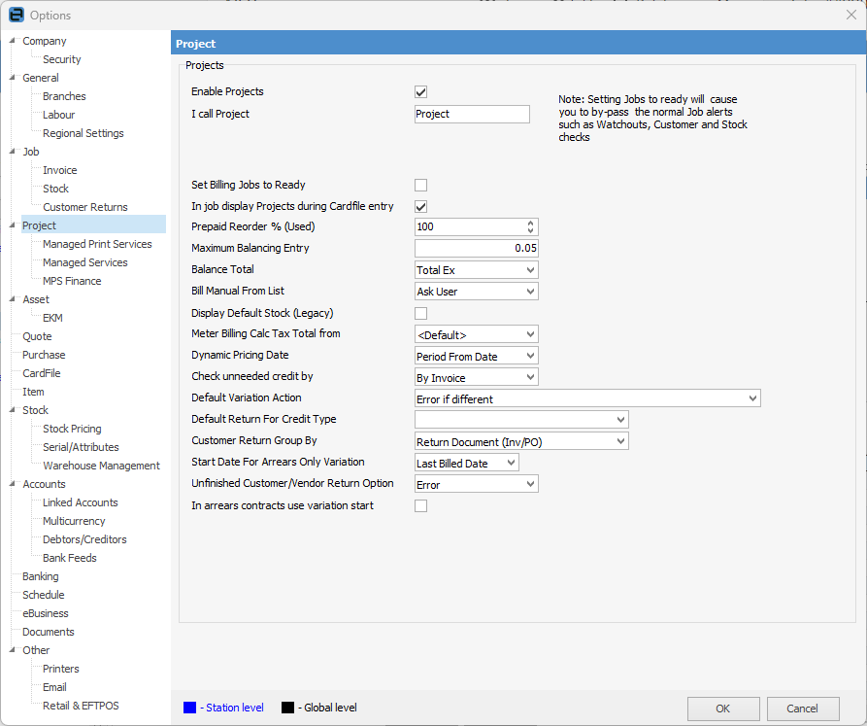Click the Cancel button
This screenshot has height=726, width=867.
click(802, 709)
